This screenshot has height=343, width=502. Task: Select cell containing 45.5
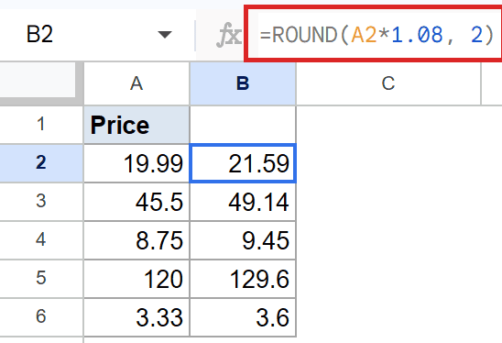tap(136, 202)
